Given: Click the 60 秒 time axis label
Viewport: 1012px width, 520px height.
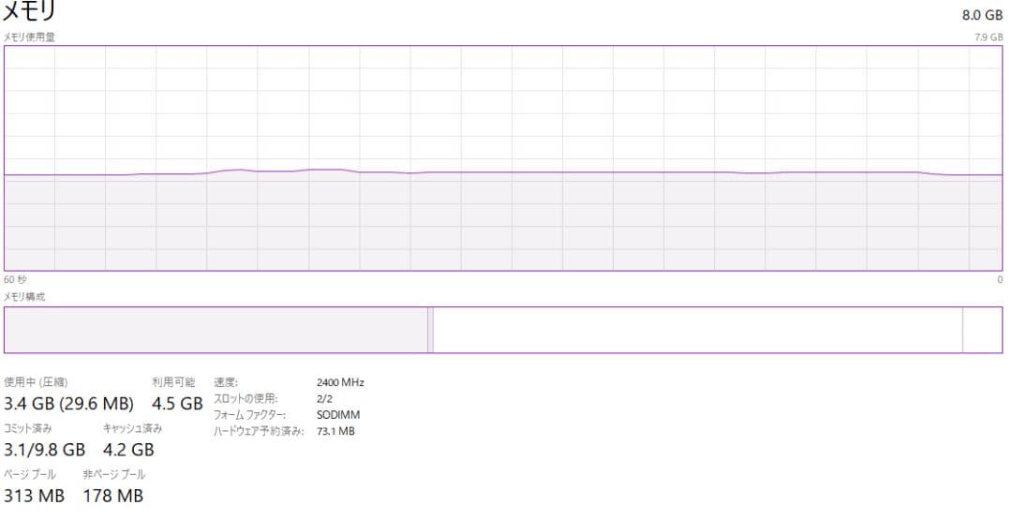Looking at the screenshot, I should (16, 279).
